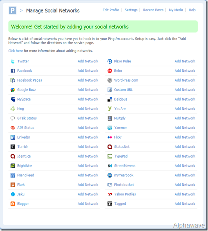Follow the 'Click here' information link
This screenshot has width=208, height=231.
(16, 51)
